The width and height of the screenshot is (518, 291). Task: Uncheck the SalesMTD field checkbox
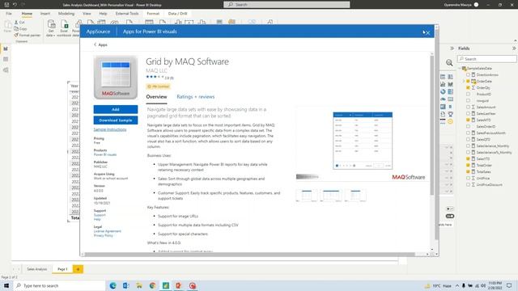468,120
